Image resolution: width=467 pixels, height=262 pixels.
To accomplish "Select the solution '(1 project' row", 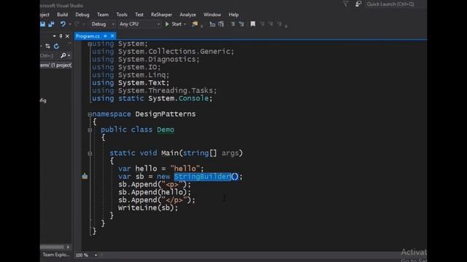I will (56, 65).
